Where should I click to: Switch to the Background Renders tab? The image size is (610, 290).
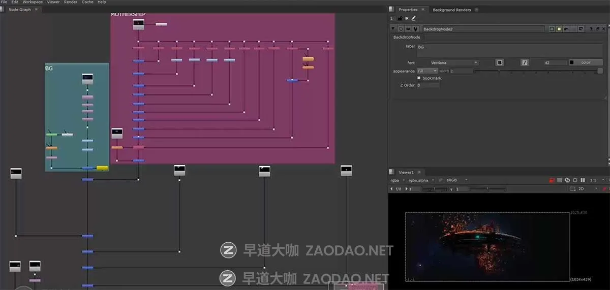(451, 10)
